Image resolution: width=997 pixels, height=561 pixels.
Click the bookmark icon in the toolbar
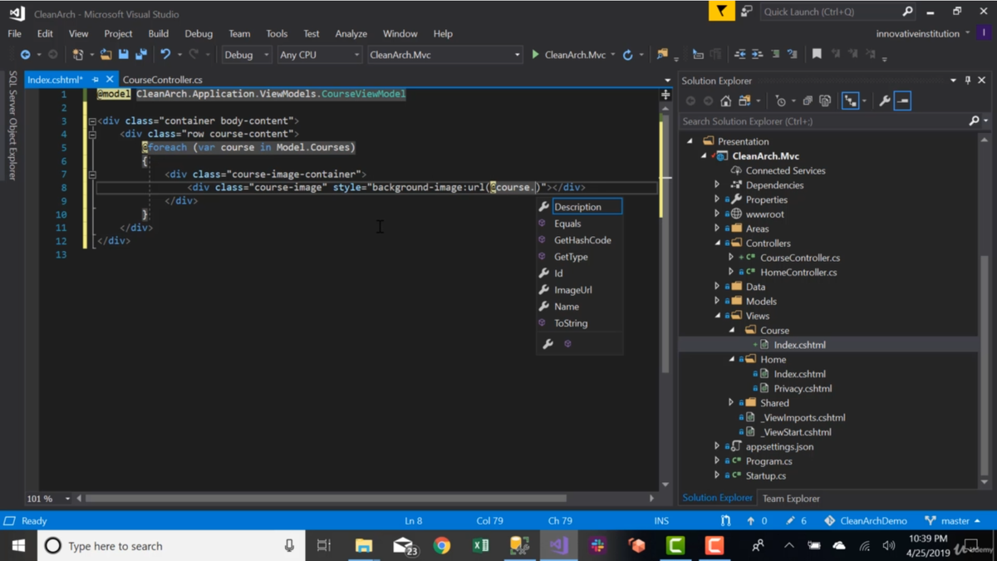(x=817, y=55)
